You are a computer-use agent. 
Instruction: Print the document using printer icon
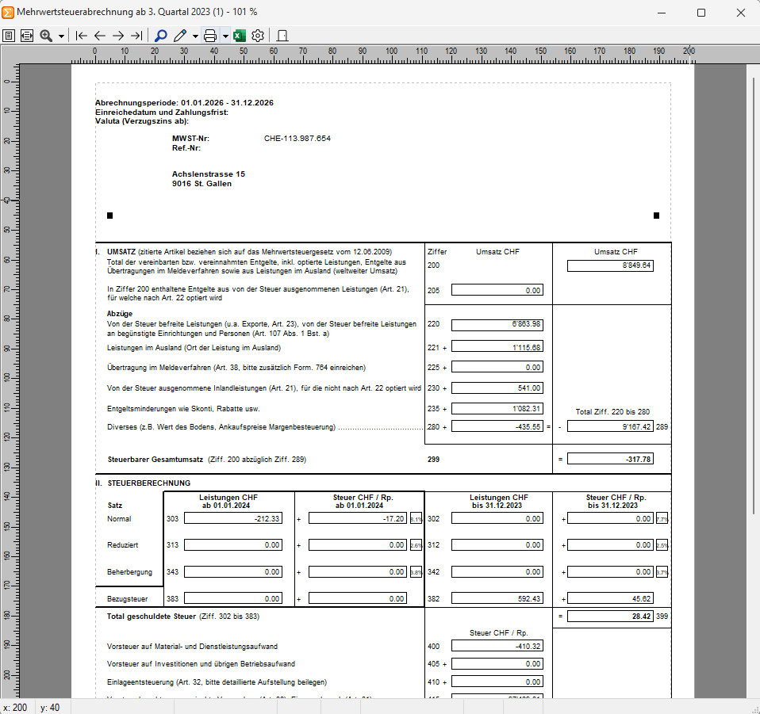point(210,36)
